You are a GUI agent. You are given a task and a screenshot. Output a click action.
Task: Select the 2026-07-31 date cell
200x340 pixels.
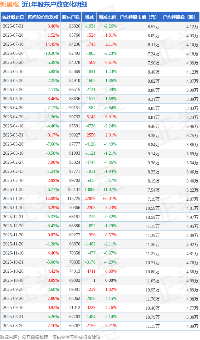click(13, 26)
